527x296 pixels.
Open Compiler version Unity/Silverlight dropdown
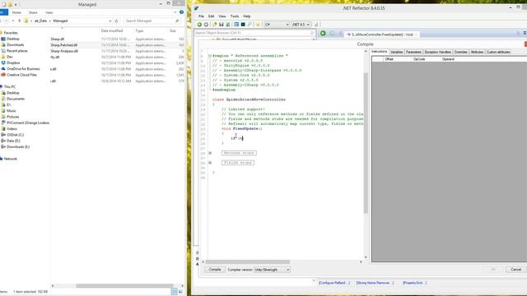coord(272,270)
